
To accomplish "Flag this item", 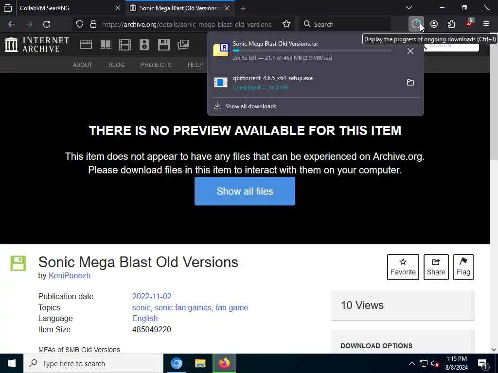I will pos(463,267).
